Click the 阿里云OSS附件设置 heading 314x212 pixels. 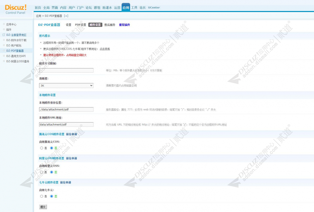[x=52, y=158]
